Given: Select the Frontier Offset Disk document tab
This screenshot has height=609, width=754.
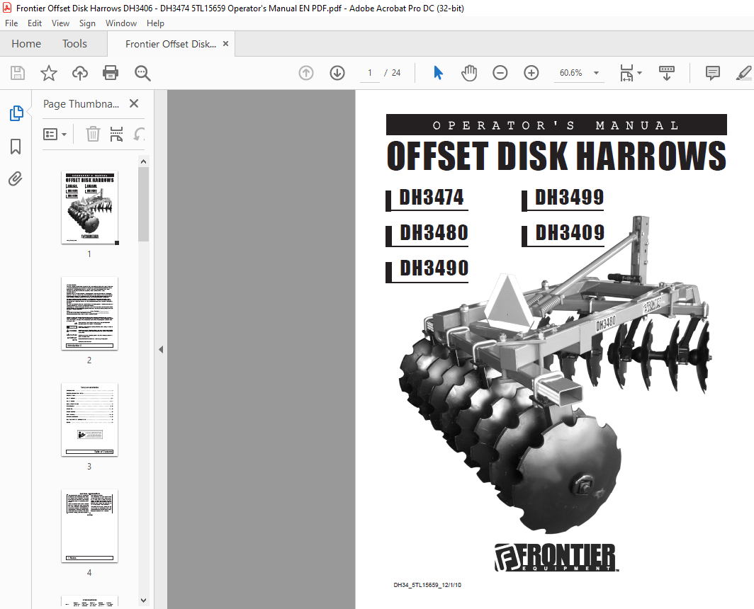Looking at the screenshot, I should tap(171, 44).
